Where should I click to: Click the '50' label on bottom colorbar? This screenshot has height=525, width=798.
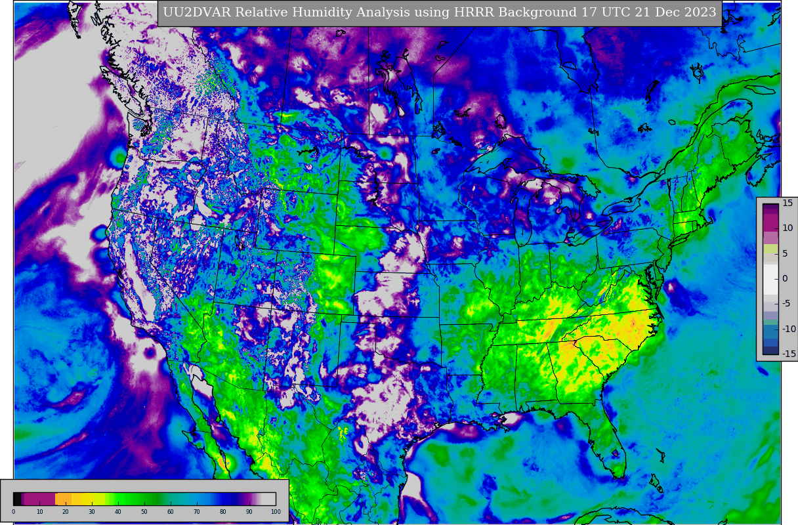pyautogui.click(x=144, y=511)
